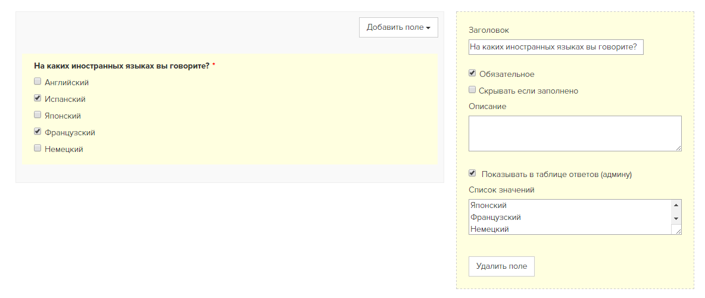Click the Немецкий line in values list

[x=489, y=229]
